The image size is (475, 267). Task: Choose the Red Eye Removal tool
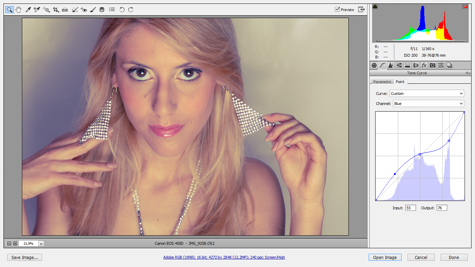click(83, 10)
